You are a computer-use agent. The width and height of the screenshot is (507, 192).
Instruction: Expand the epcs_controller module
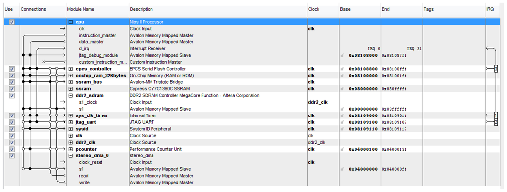[x=71, y=69]
